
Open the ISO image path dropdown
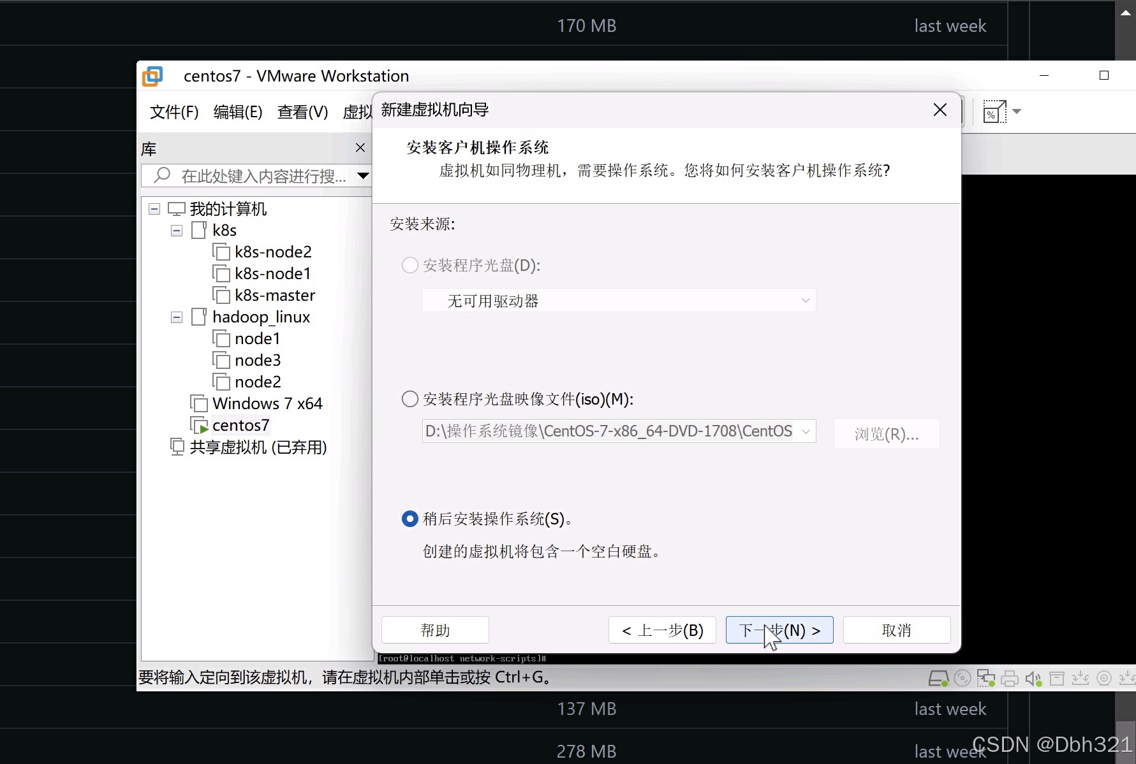click(x=806, y=431)
